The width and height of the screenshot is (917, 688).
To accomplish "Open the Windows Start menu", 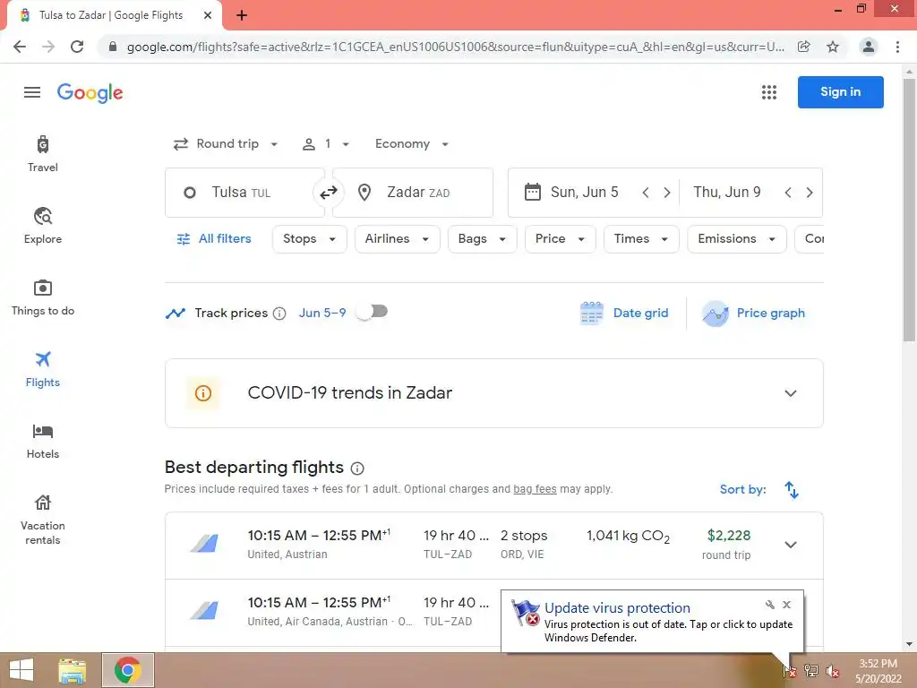I will 21,670.
